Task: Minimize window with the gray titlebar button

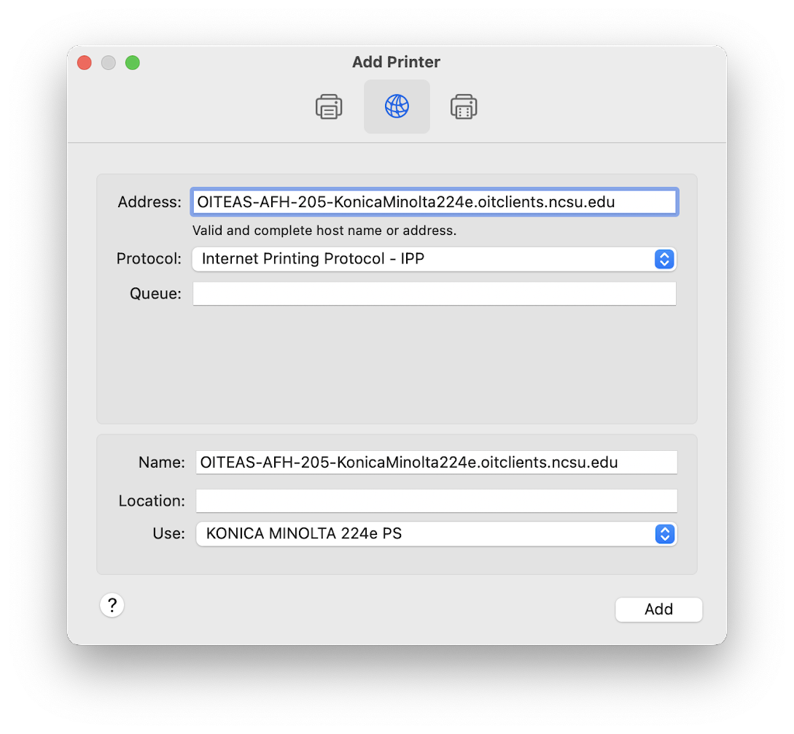Action: tap(109, 63)
